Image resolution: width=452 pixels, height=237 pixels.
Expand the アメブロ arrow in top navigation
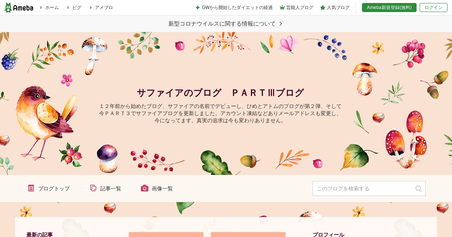tap(91, 8)
